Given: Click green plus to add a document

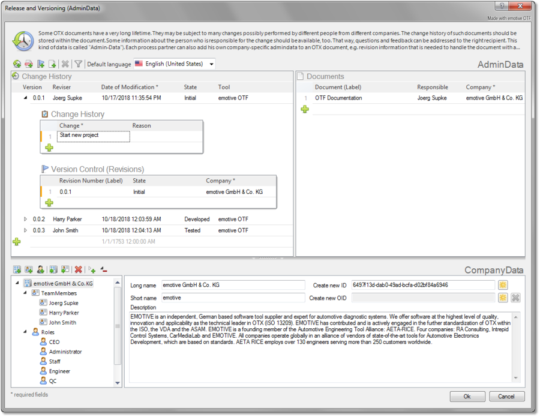Looking at the screenshot, I should [x=305, y=109].
